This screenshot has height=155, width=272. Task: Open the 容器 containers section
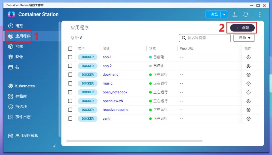(19, 46)
